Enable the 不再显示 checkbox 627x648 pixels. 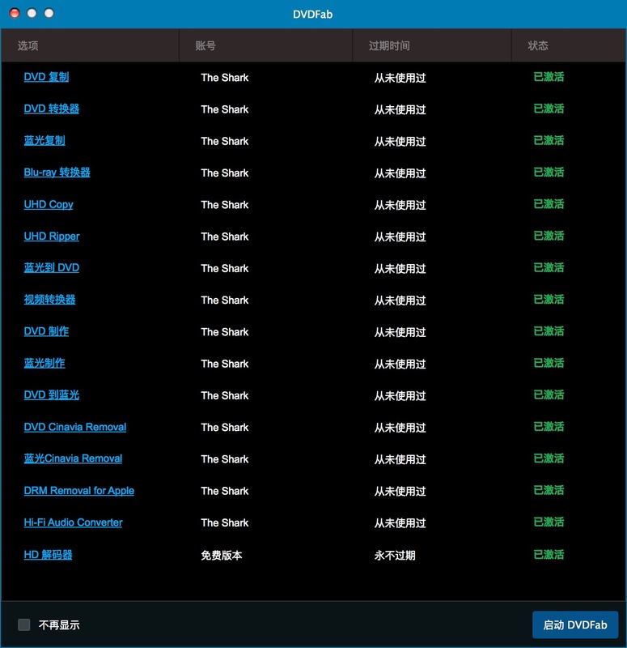(x=24, y=625)
